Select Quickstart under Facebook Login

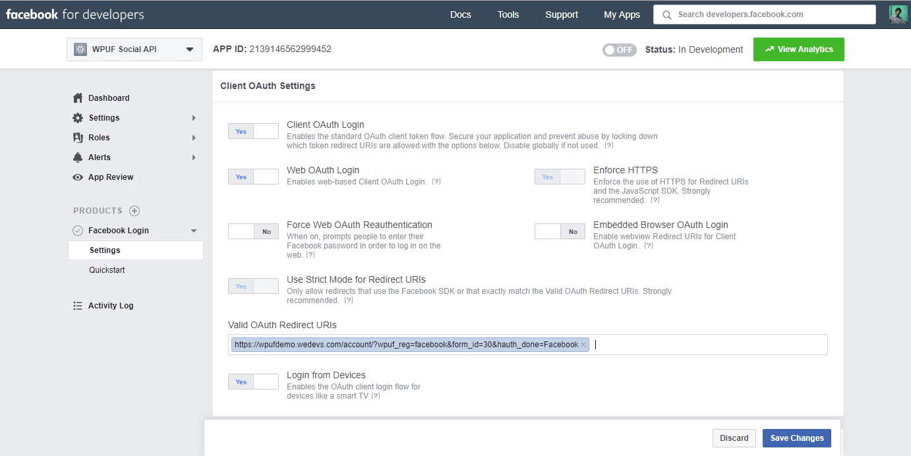(107, 270)
